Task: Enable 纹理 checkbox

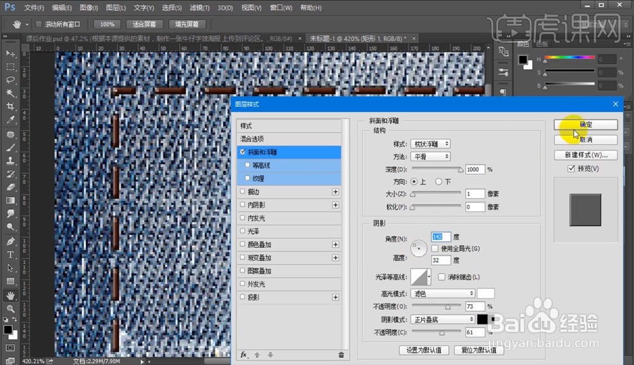Action: coord(247,178)
